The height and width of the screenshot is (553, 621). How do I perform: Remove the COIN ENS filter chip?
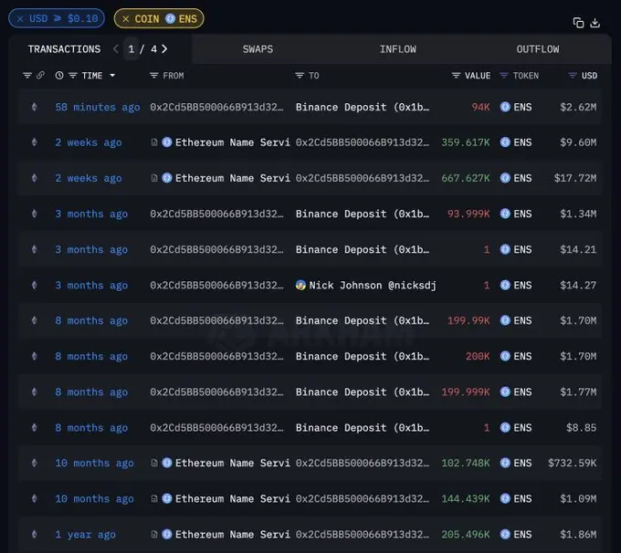(126, 18)
